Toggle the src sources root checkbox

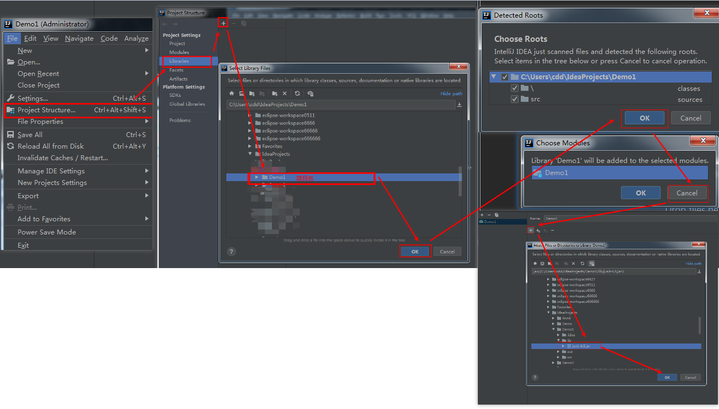pyautogui.click(x=515, y=99)
